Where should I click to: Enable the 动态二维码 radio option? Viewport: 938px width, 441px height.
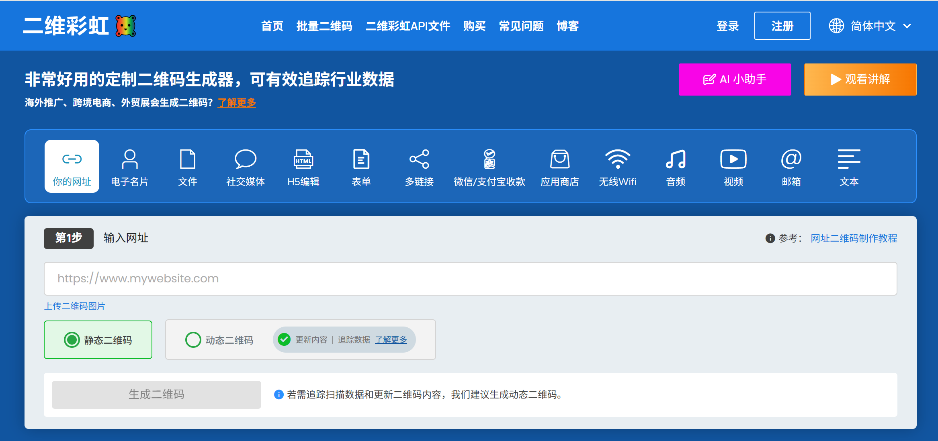coord(193,340)
